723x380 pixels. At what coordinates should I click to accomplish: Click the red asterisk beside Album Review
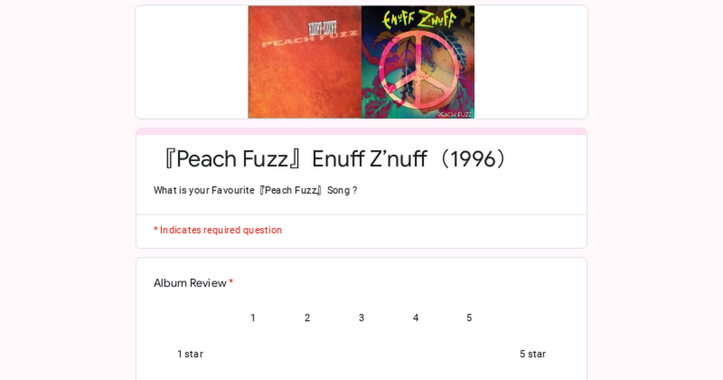coord(231,283)
